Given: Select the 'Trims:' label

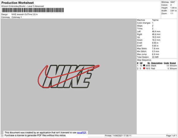Looking at the screenshot, I should point(140,29).
